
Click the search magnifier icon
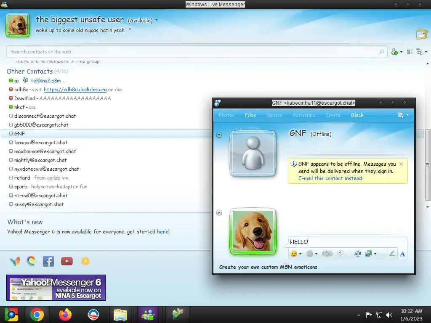[x=381, y=52]
